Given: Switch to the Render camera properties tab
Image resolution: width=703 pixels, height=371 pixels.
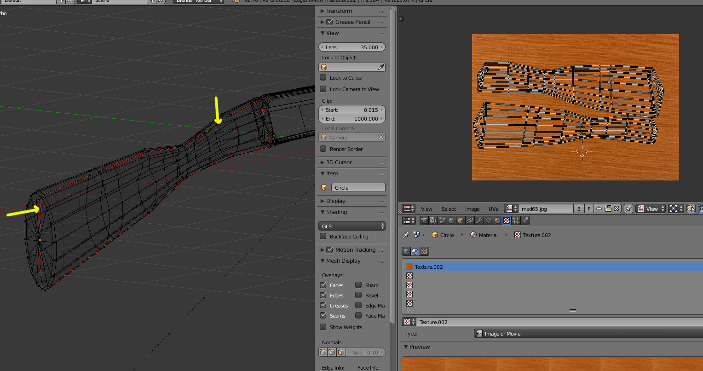Looking at the screenshot, I should pos(424,221).
